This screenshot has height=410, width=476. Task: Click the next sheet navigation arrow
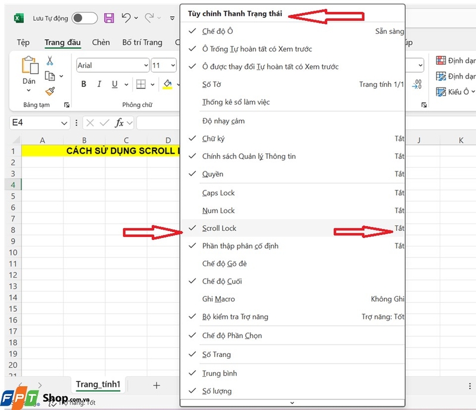[x=40, y=385]
